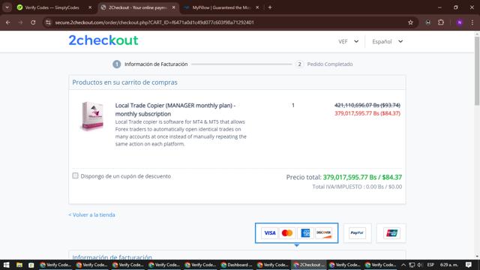The image size is (480, 270).
Task: Select the 2Checkout browser tab
Action: pyautogui.click(x=137, y=7)
